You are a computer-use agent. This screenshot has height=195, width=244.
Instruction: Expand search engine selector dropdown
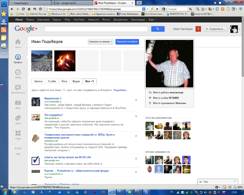pyautogui.click(x=166, y=9)
